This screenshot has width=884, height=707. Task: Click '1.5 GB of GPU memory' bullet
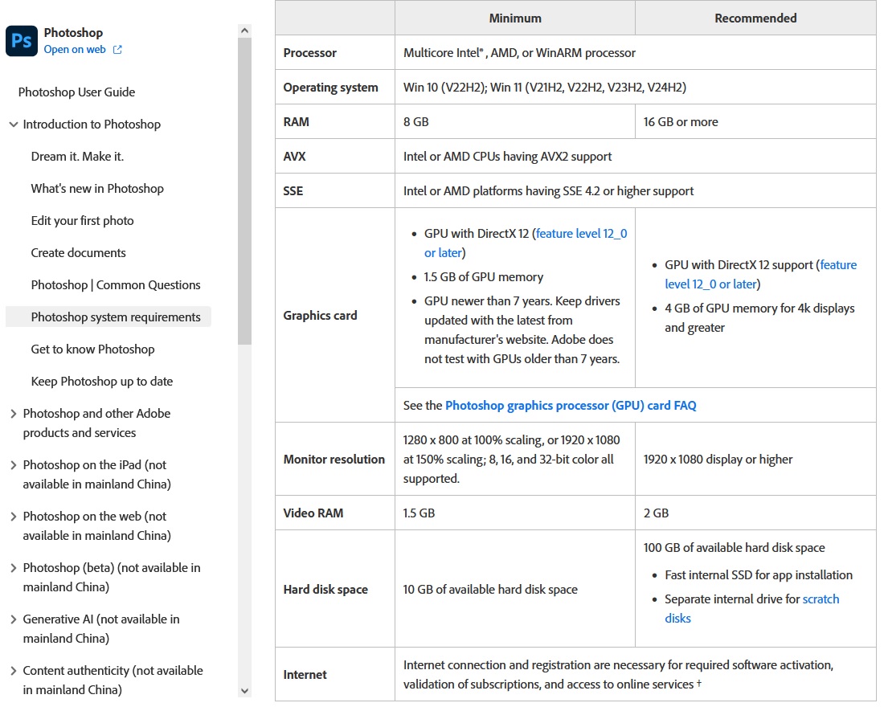coord(484,277)
